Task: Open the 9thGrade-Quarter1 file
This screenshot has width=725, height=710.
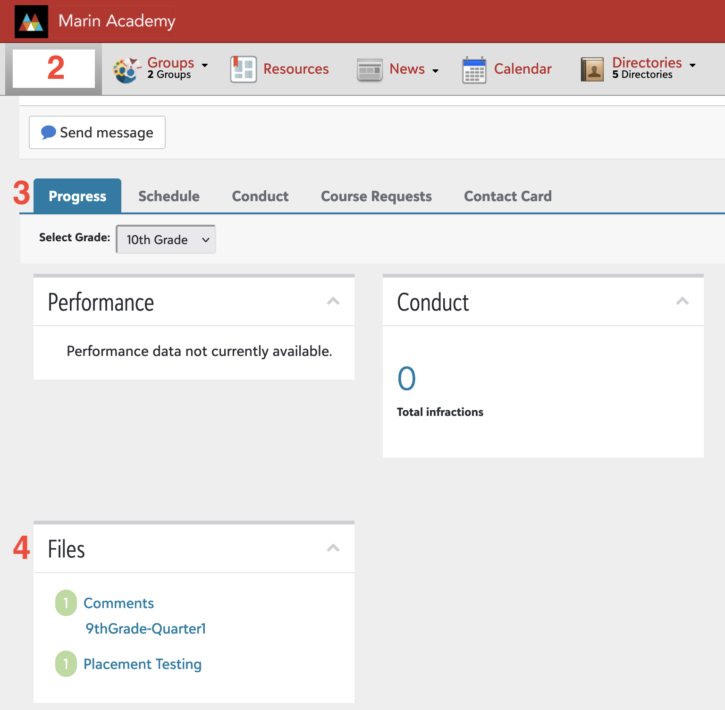Action: tap(146, 628)
